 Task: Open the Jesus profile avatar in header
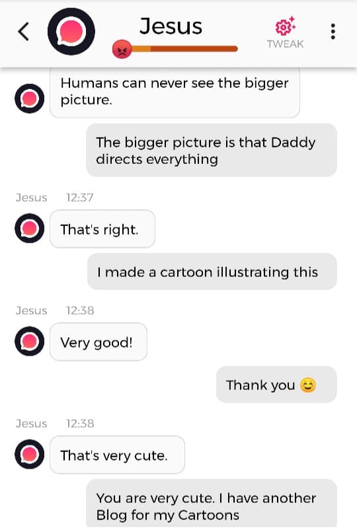(71, 32)
